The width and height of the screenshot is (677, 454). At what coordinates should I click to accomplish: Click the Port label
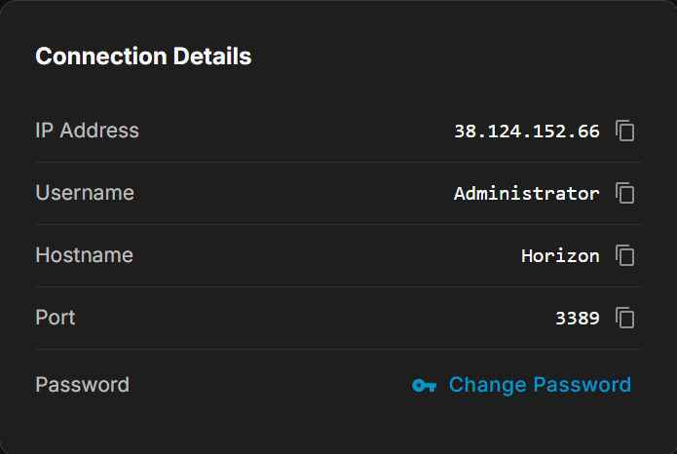click(x=55, y=318)
